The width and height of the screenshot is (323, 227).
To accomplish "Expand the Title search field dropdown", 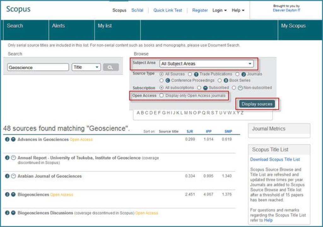I will [x=86, y=67].
